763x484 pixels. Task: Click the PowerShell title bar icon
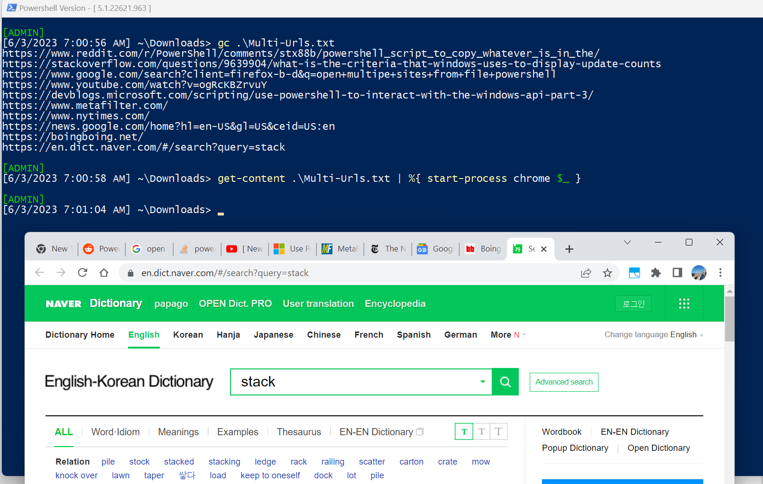point(11,8)
